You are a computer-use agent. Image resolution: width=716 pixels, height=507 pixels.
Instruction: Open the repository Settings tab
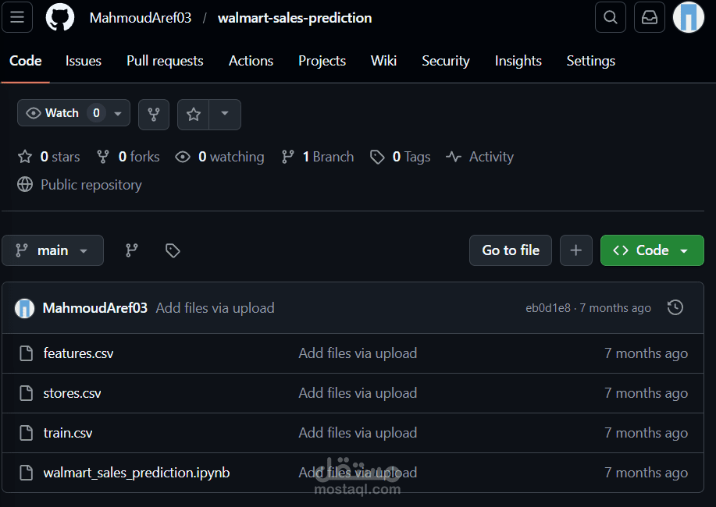[x=590, y=61]
